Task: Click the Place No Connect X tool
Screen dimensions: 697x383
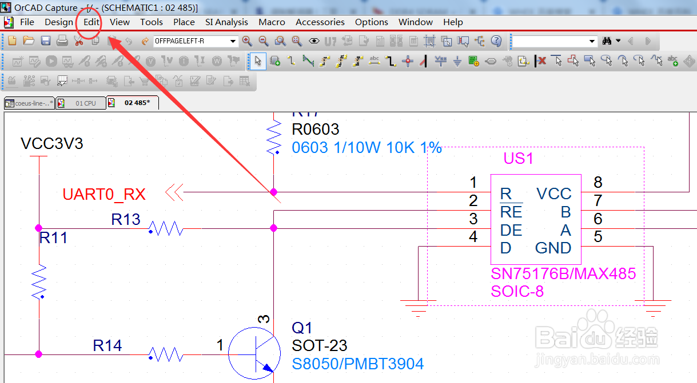Action: [540, 61]
